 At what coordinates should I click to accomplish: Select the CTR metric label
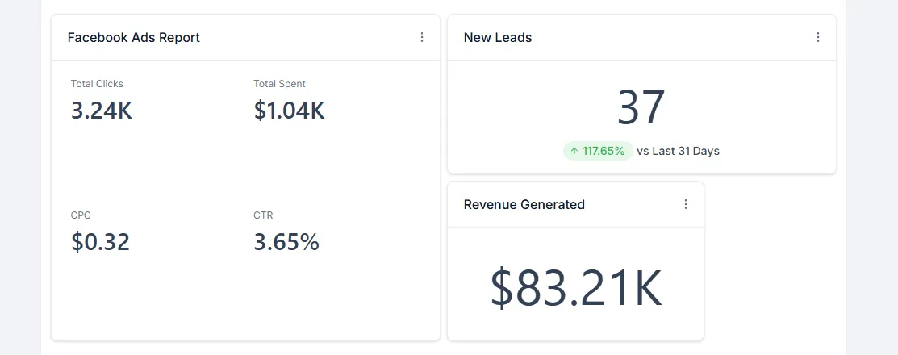263,215
